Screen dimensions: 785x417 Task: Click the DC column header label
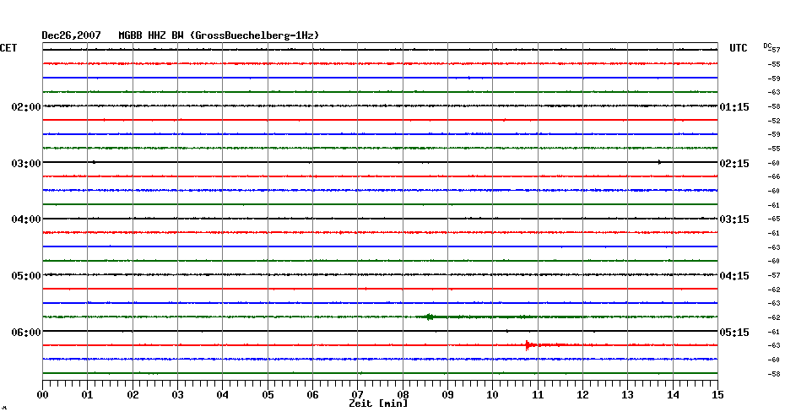point(767,46)
